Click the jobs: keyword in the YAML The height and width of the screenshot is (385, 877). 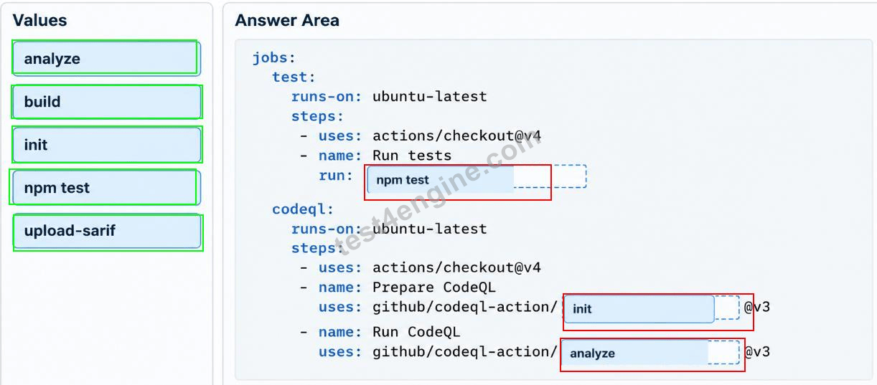(273, 58)
